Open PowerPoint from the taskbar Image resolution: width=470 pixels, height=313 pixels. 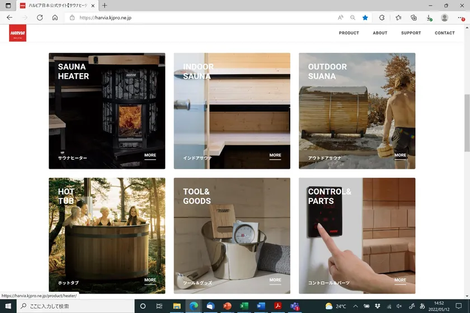tap(227, 306)
